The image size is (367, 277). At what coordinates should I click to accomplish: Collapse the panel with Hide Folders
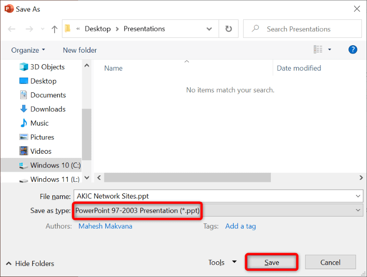(30, 263)
